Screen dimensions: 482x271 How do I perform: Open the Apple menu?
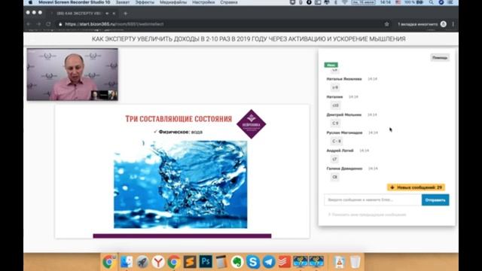coord(30,2)
